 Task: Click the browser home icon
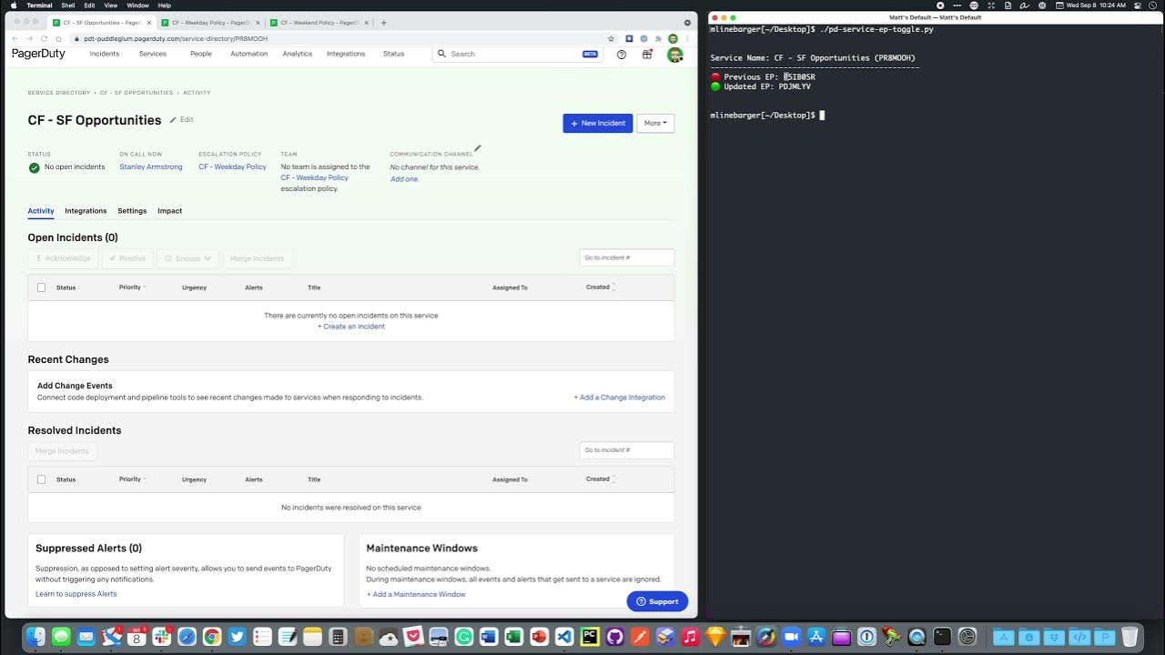(58, 39)
